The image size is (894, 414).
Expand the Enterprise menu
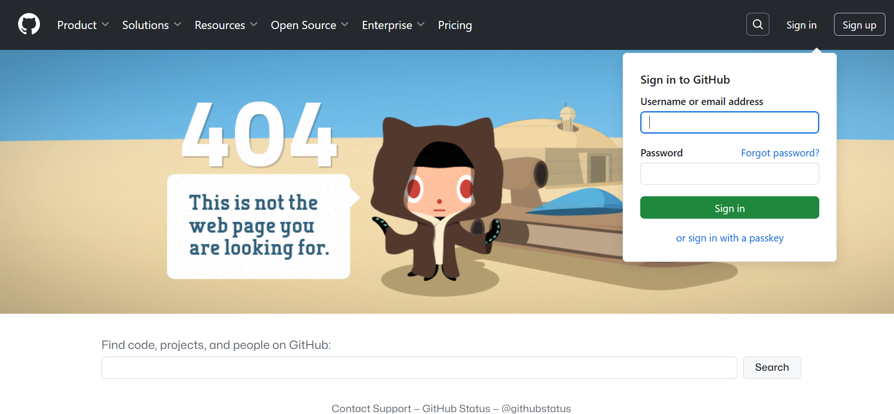pyautogui.click(x=393, y=25)
